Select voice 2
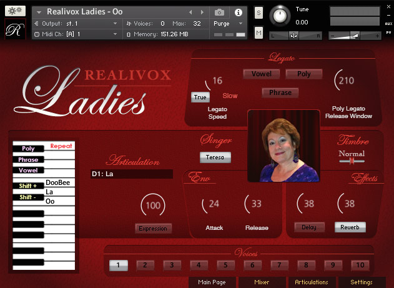The width and height of the screenshot is (394, 288). [x=145, y=265]
